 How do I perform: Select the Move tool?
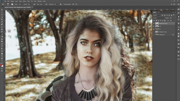(2, 10)
